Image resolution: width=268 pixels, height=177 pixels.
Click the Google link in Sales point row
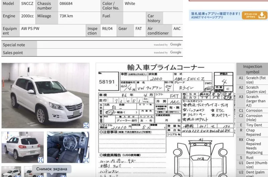point(176,52)
